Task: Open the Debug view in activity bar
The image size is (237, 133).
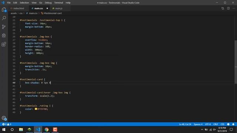Action: coord(4,35)
